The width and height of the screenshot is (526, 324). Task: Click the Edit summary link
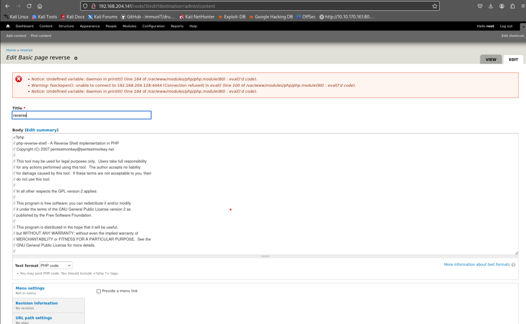(42, 130)
